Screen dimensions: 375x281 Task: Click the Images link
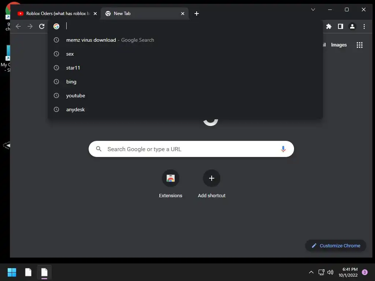(x=339, y=45)
